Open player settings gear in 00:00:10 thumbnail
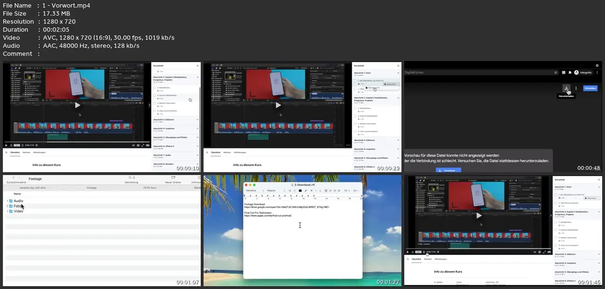Viewport: 605px width, 289px height. click(x=138, y=145)
